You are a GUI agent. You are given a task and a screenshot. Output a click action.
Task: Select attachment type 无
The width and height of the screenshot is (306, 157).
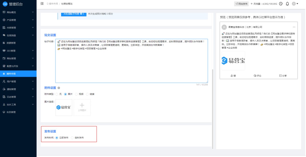(57, 94)
